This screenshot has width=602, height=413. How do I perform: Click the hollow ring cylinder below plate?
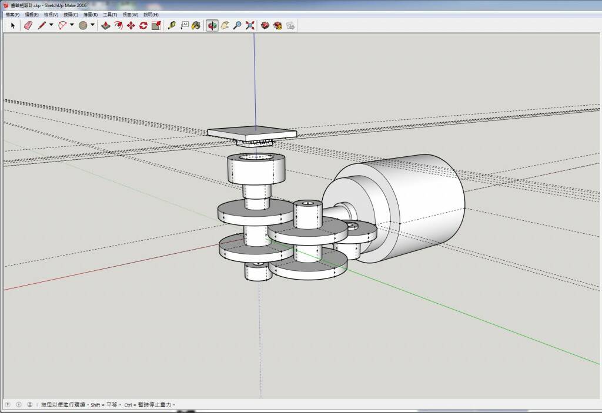[x=256, y=168]
